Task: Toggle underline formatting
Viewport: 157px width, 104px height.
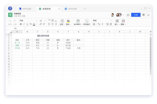Action: 27,24
